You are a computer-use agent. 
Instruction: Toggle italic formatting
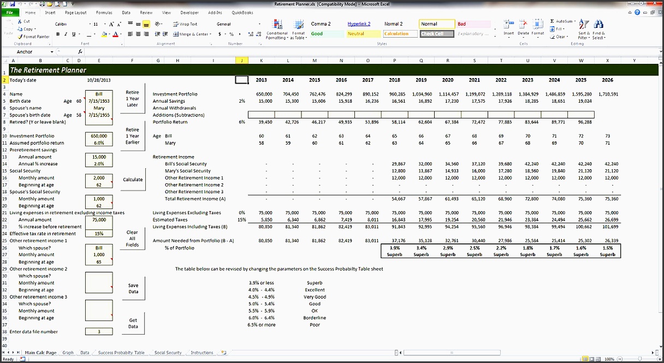click(x=66, y=34)
